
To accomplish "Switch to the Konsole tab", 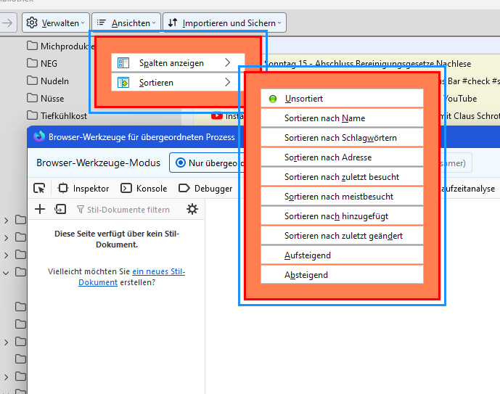I will click(144, 189).
